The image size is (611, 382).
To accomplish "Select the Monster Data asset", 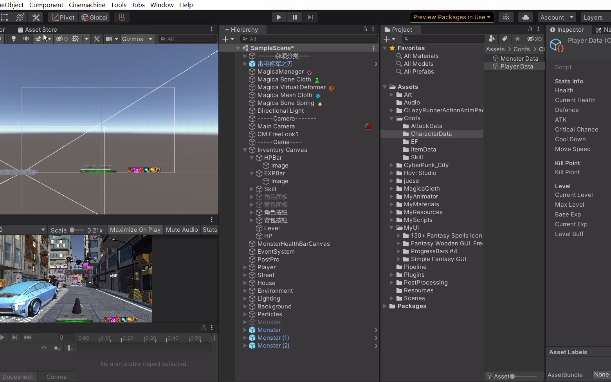I will 519,58.
